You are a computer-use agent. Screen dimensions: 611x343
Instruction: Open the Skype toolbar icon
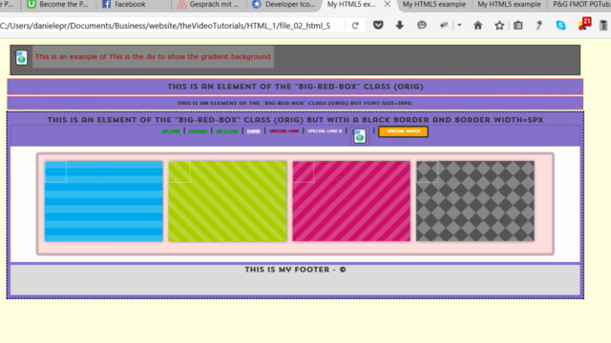pos(560,26)
